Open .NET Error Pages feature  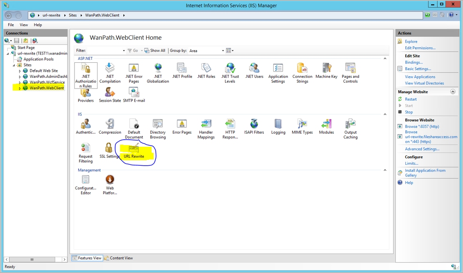click(134, 73)
